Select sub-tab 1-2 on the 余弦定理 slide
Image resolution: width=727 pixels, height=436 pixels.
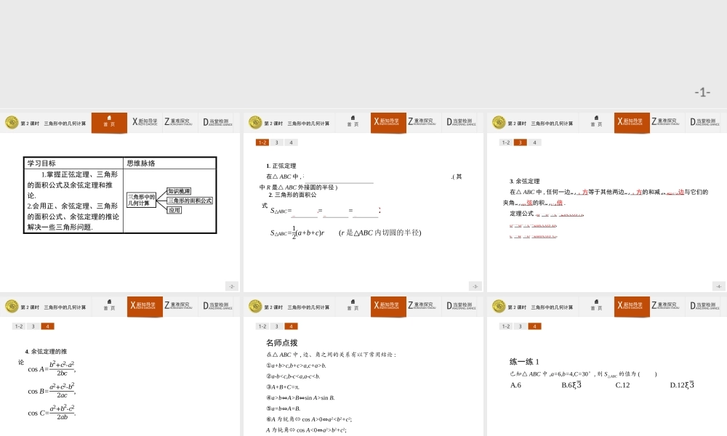tap(505, 142)
